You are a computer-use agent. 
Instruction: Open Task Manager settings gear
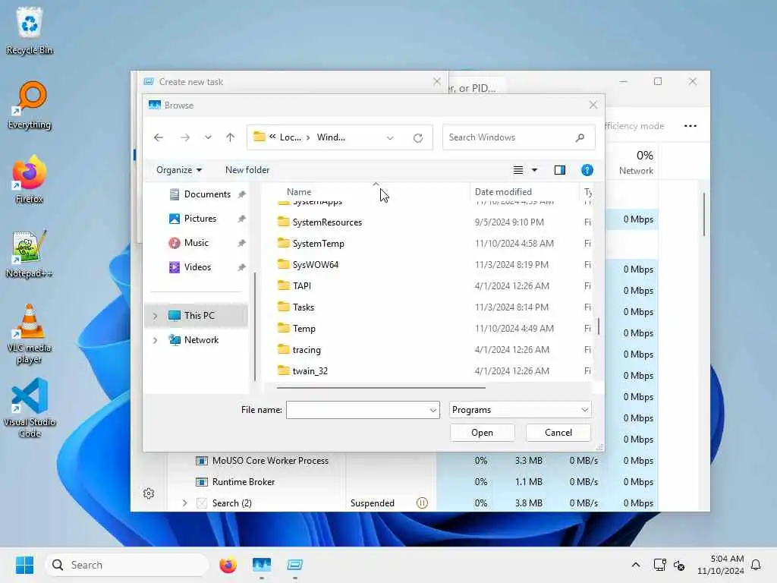click(x=149, y=493)
